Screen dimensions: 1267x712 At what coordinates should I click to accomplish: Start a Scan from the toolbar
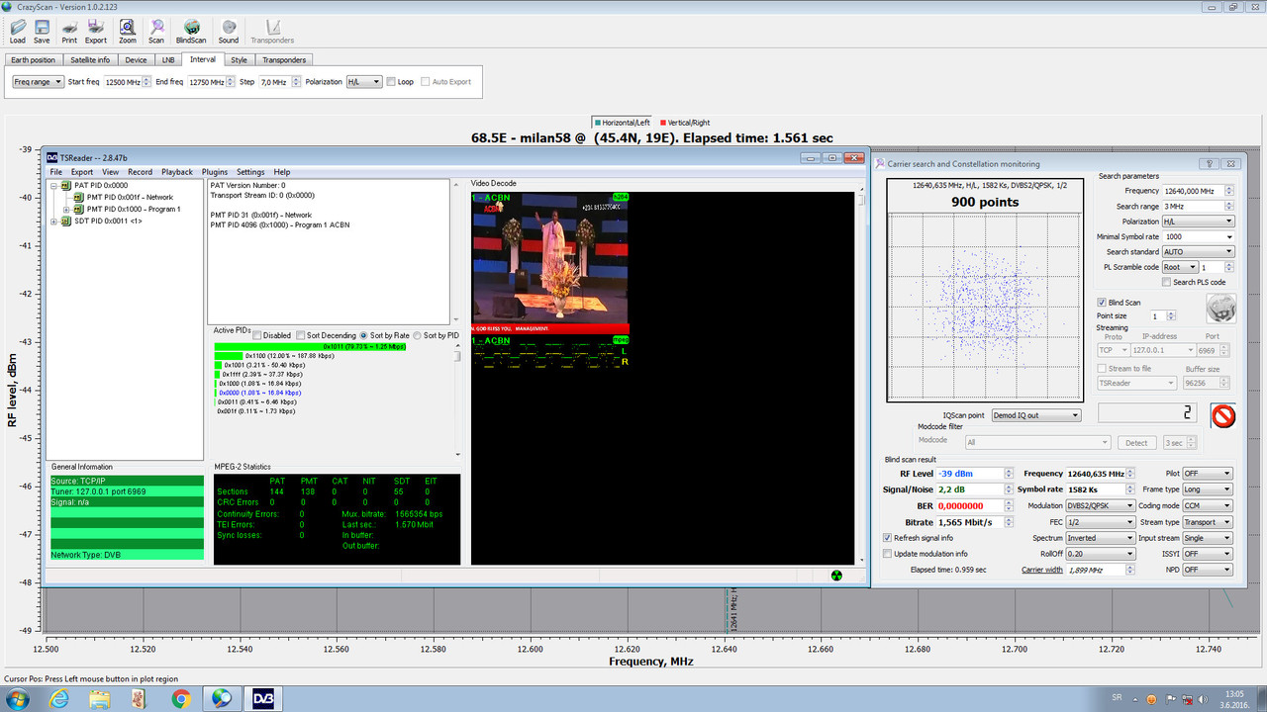[156, 31]
